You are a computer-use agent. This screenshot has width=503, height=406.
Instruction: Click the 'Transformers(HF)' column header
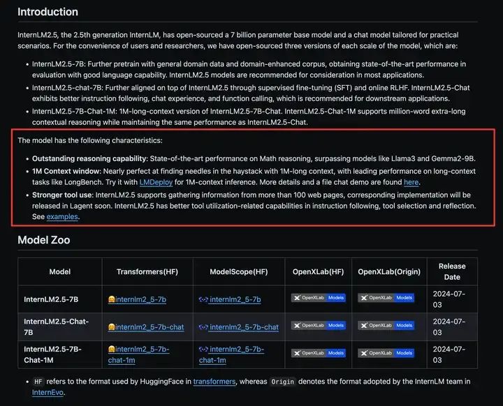click(147, 272)
